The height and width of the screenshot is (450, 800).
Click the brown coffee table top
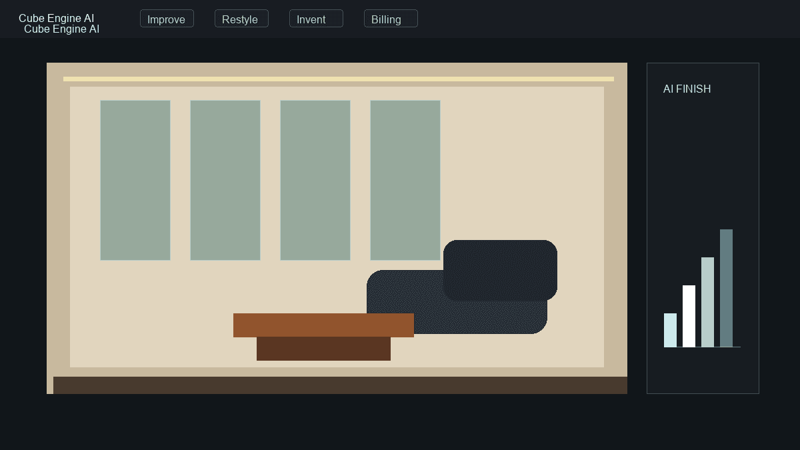[x=323, y=325]
